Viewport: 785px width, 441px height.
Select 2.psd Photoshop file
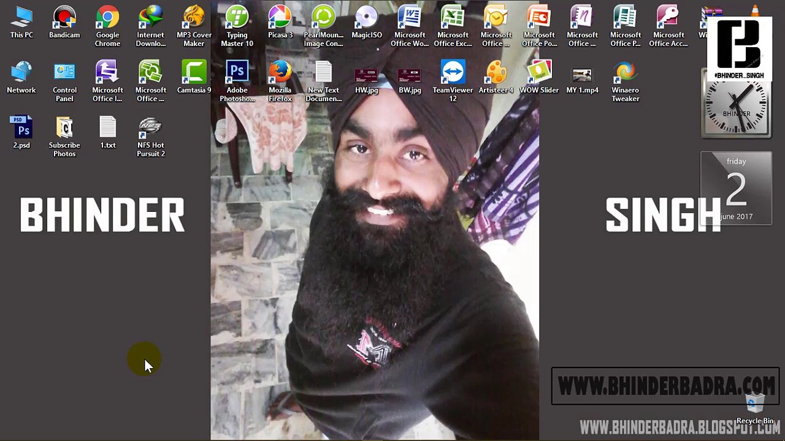click(21, 133)
